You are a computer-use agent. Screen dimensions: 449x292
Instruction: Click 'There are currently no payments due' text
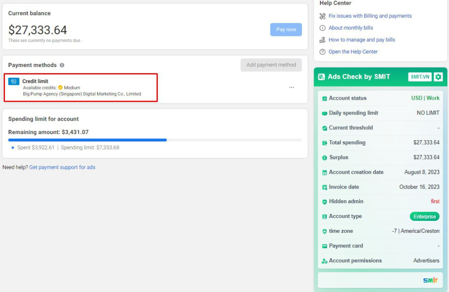point(45,41)
